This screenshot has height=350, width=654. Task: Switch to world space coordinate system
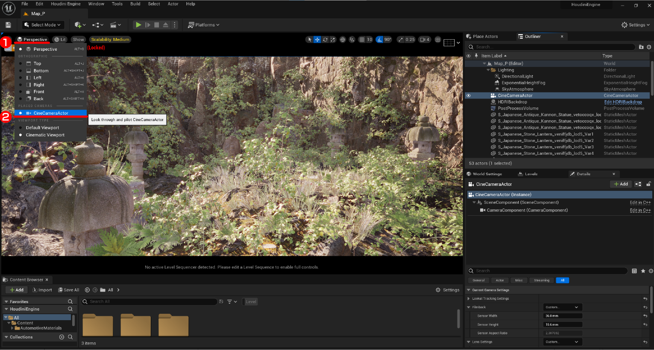point(342,39)
